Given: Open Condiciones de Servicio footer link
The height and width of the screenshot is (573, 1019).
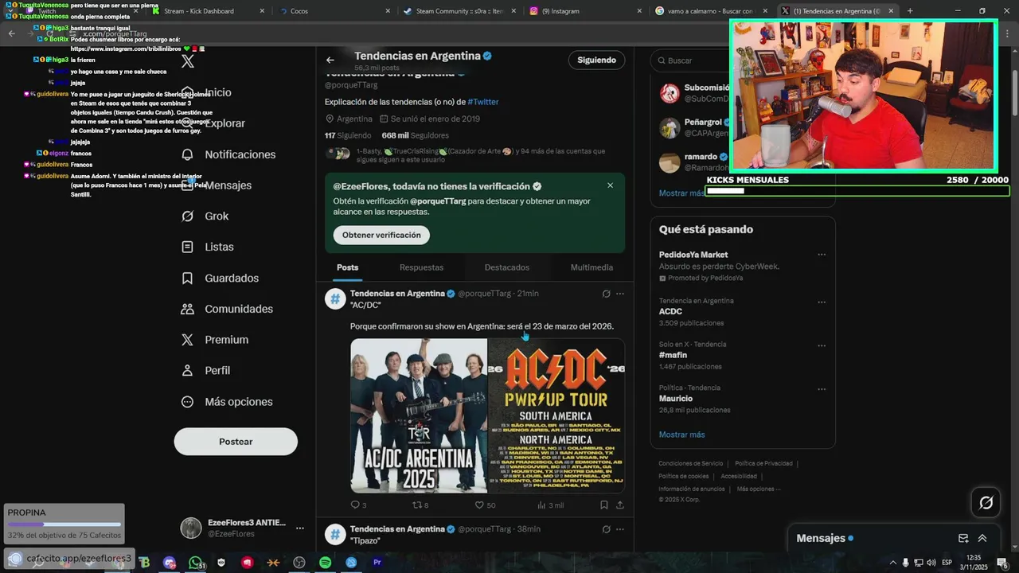Looking at the screenshot, I should [690, 463].
